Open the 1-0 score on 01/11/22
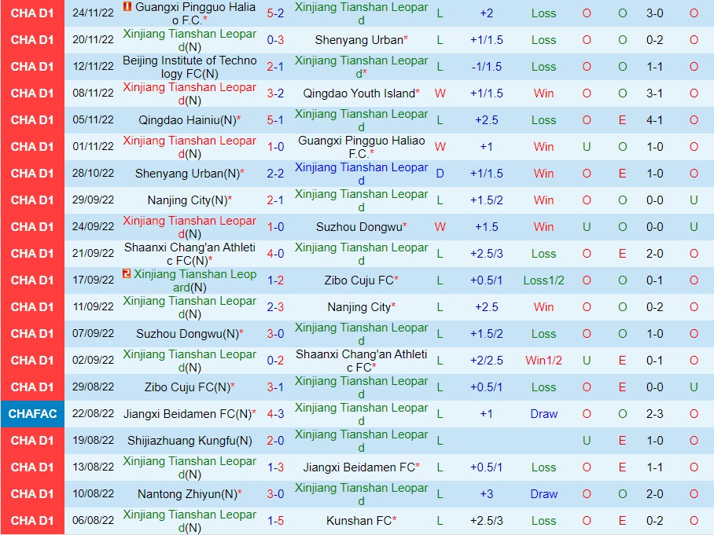The height and width of the screenshot is (535, 714). coord(275,147)
